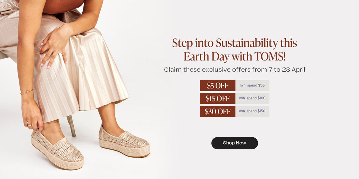This screenshot has height=179, width=359.
Task: Click the gold ring on the finger
Action: click(29, 125)
